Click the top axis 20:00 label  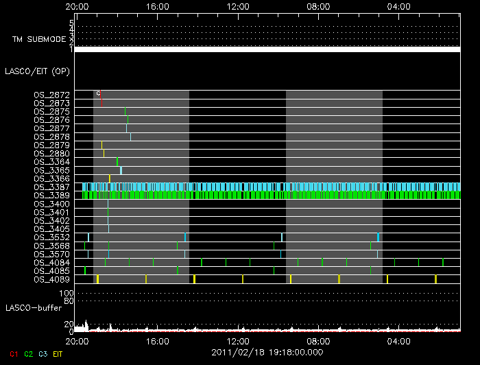click(x=77, y=6)
